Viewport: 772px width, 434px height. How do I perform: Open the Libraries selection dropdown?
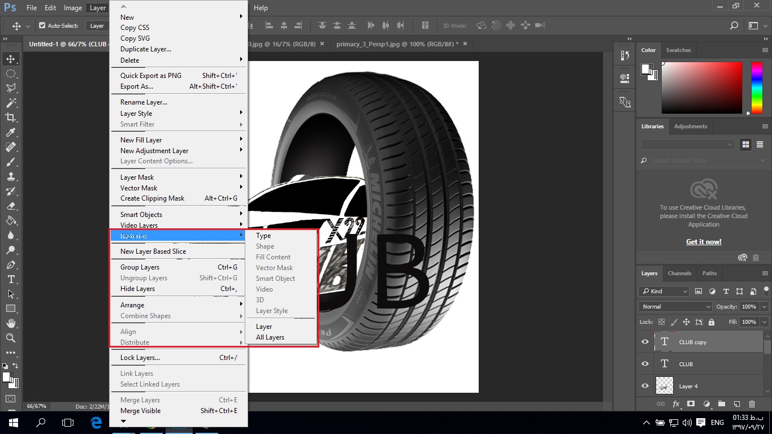click(x=687, y=145)
